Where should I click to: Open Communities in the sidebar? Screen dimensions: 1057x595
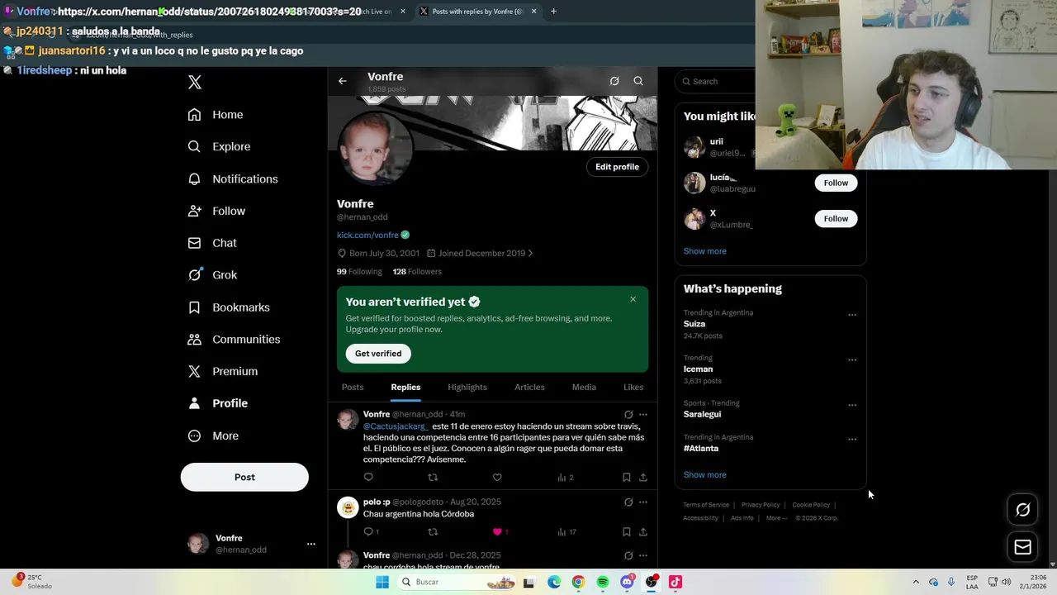click(234, 340)
